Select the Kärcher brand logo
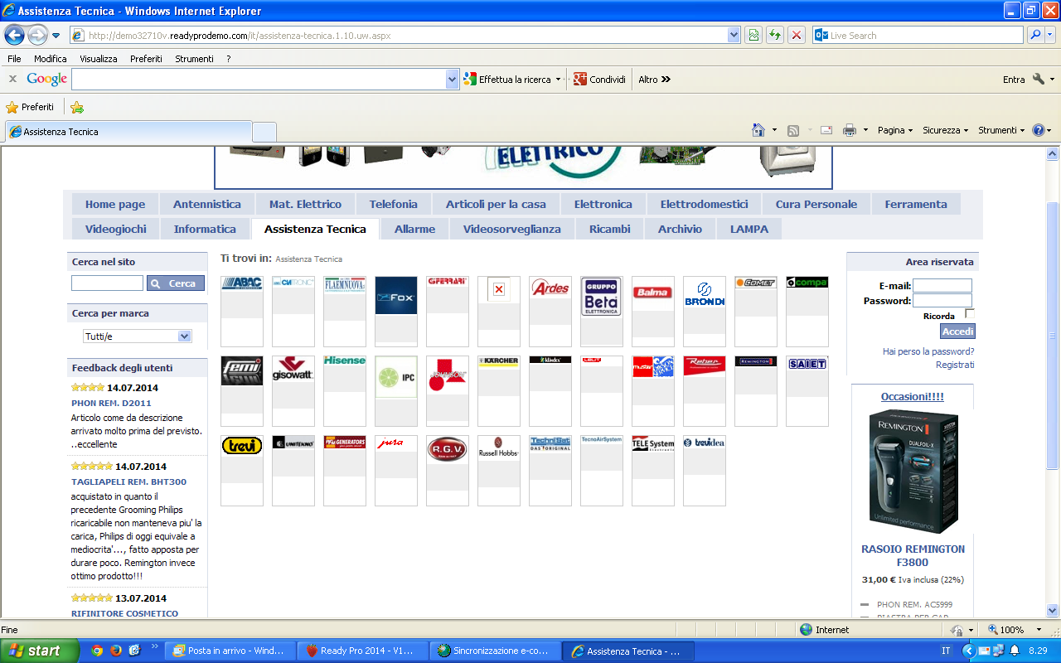1061x663 pixels. (499, 361)
